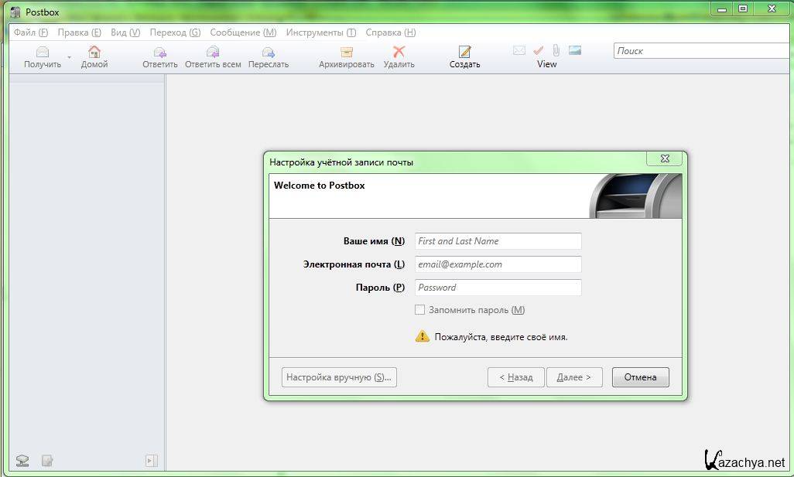Click the Поиск search box
This screenshot has height=477, width=794.
[x=700, y=51]
